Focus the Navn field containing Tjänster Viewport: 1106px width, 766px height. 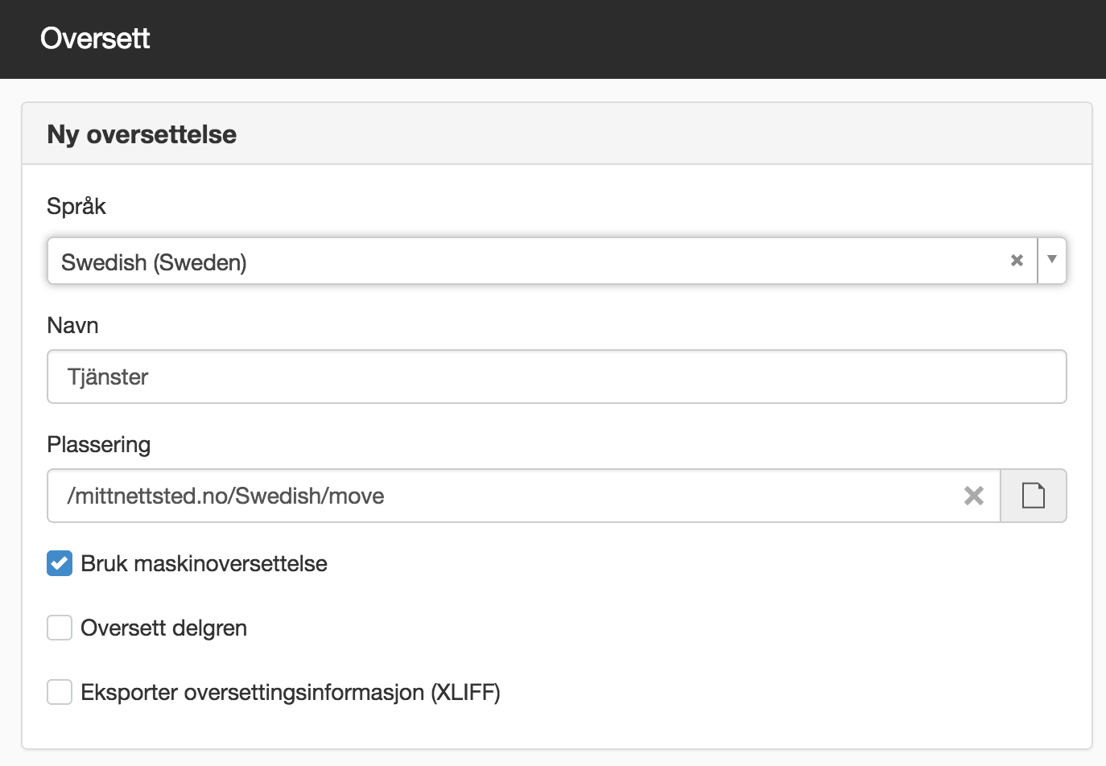point(557,377)
